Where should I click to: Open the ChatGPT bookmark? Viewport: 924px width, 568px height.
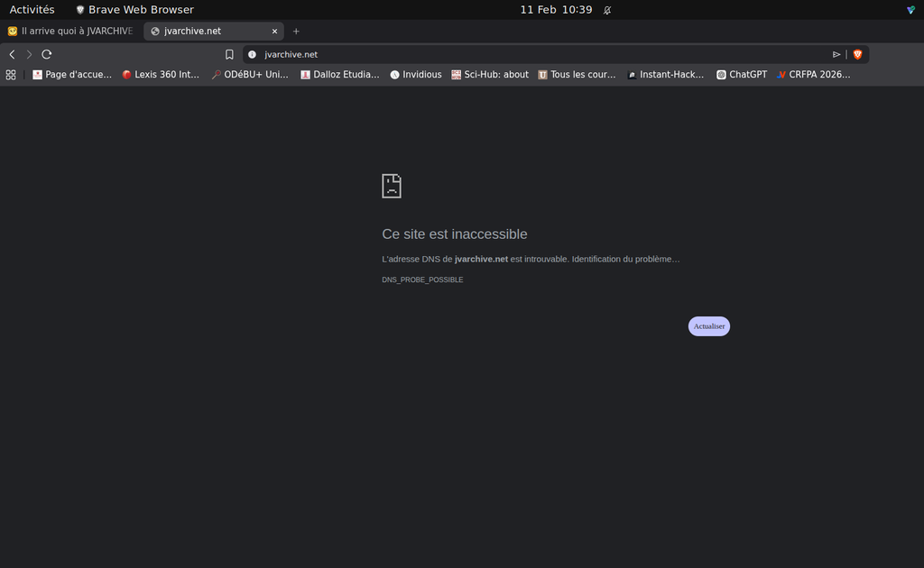742,75
